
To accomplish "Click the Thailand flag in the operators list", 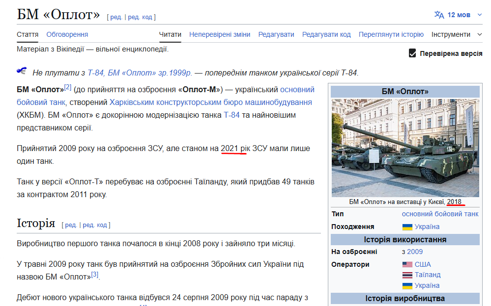I will 408,274.
